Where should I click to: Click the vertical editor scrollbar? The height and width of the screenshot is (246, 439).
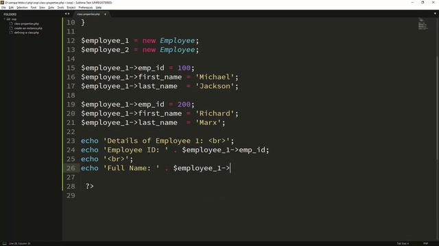[438, 107]
